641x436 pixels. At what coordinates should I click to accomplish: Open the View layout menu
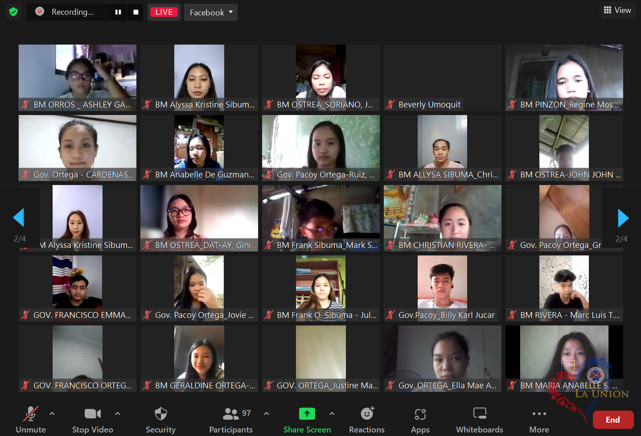[617, 10]
